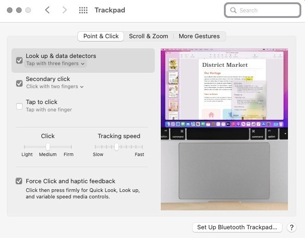Toggle the Secondary click checkbox

click(19, 83)
